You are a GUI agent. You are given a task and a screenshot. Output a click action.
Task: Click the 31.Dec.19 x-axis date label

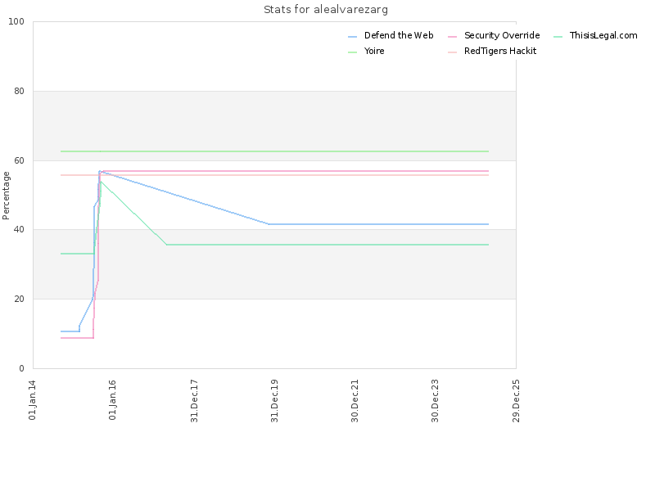(274, 400)
